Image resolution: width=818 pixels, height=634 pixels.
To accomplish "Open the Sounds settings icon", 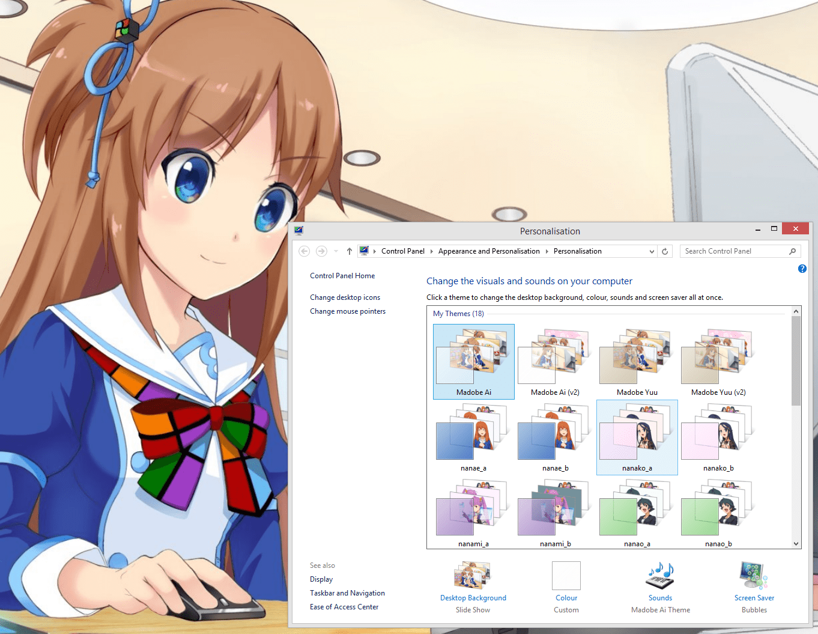I will click(x=660, y=576).
